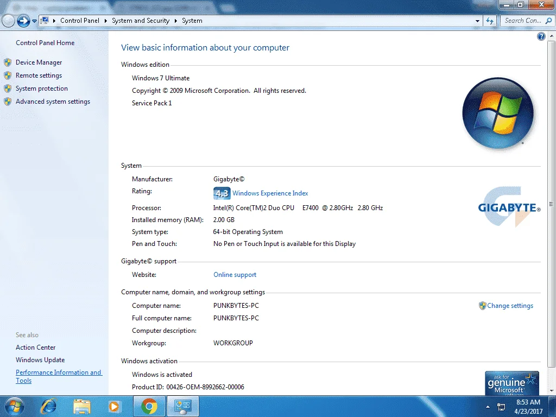Image resolution: width=556 pixels, height=417 pixels.
Task: Select the 2.00 GB installed memory value
Action: [224, 220]
